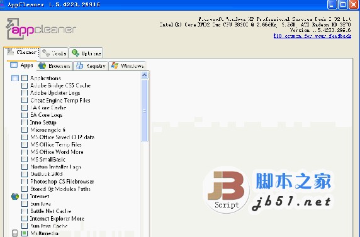Click the Outlook 2003 label
The height and width of the screenshot is (237, 360).
(47, 174)
